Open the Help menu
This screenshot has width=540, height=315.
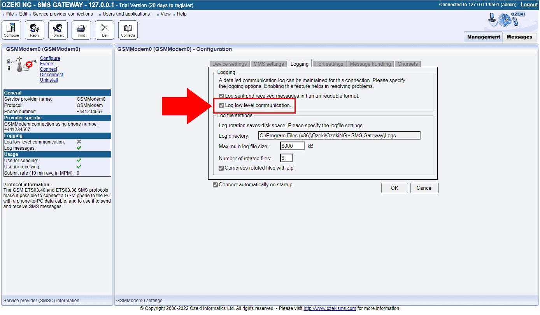click(x=182, y=14)
